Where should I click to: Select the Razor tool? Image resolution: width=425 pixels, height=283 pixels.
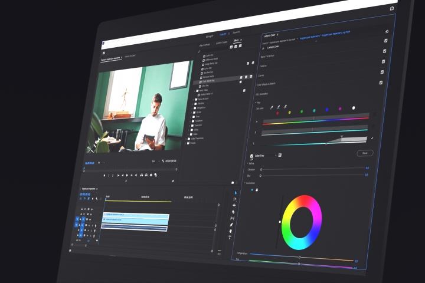coord(233,212)
